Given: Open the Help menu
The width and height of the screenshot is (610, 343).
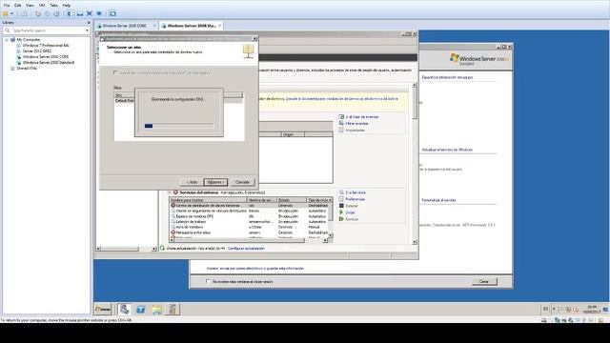Looking at the screenshot, I should click(67, 6).
